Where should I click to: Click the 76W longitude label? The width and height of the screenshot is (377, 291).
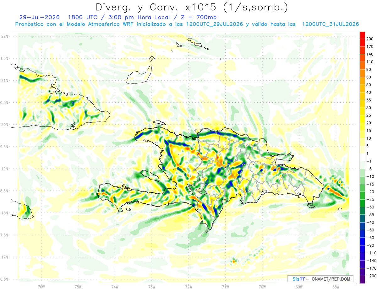pos(41,287)
